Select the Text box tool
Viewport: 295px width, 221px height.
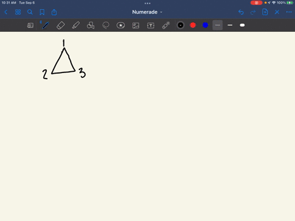coord(151,25)
